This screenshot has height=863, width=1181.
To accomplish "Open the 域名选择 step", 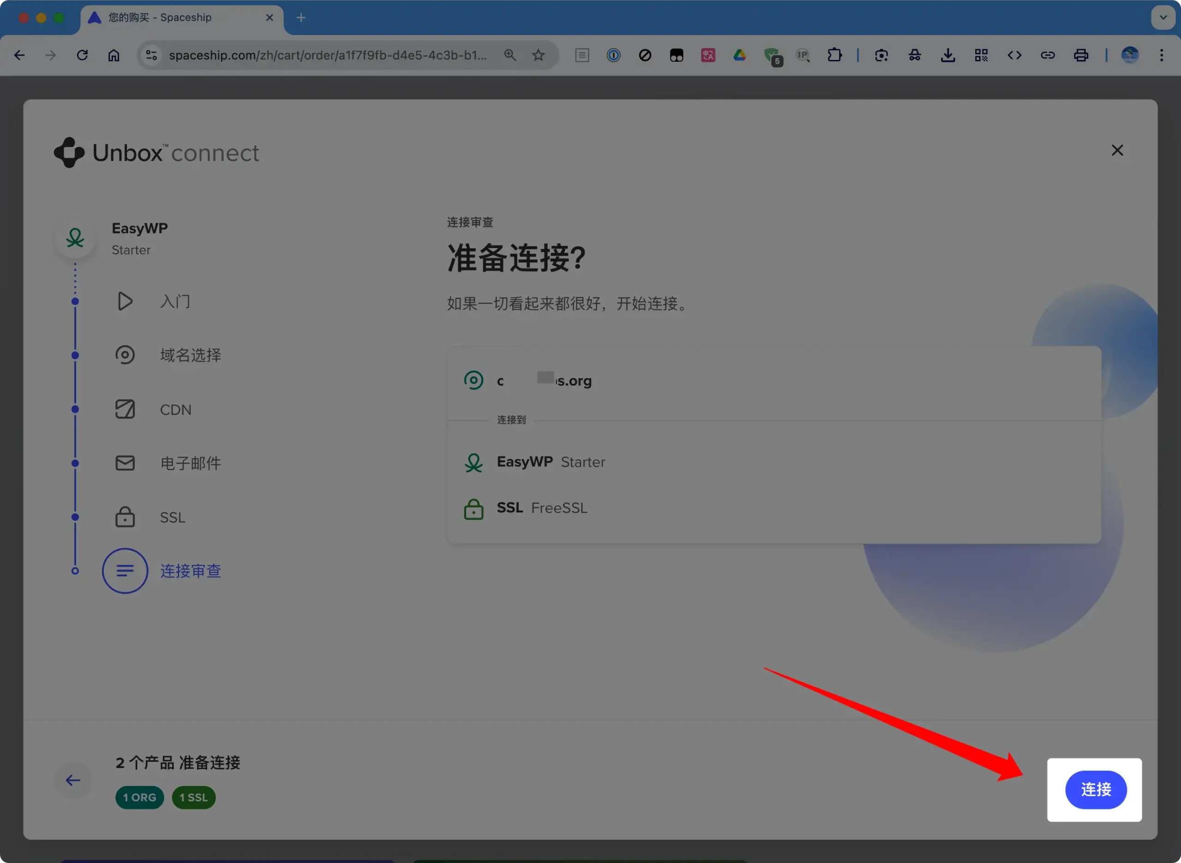I will pyautogui.click(x=190, y=355).
